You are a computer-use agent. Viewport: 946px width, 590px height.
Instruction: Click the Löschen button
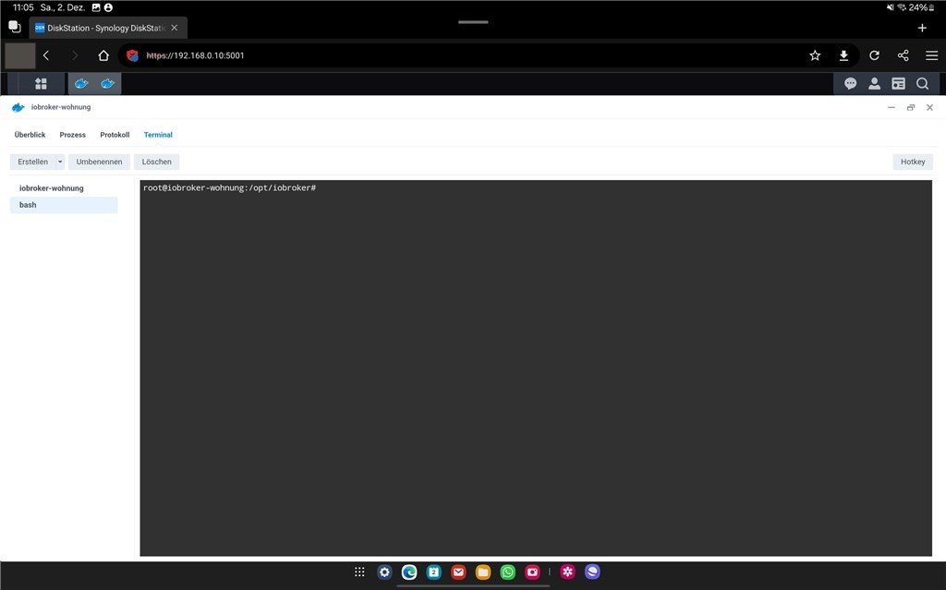[156, 162]
